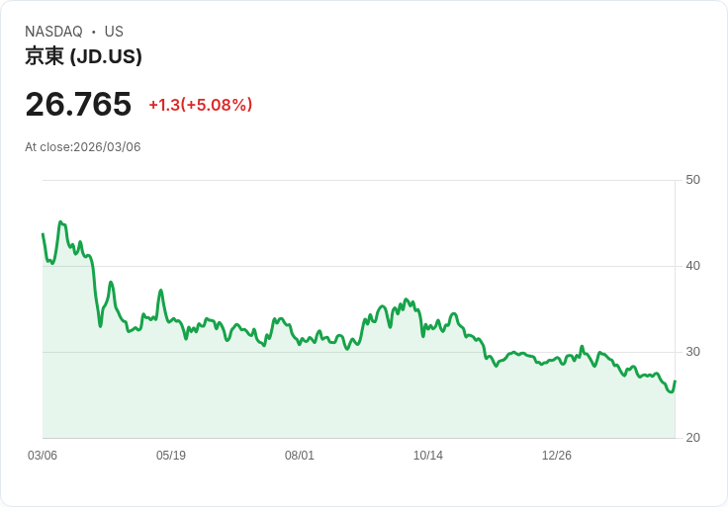Click the red +1.3(+5.08%) price change
The height and width of the screenshot is (507, 728).
point(201,105)
